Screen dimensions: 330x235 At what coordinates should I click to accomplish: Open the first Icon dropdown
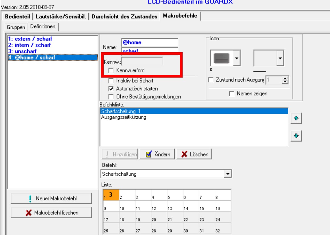tap(237, 58)
